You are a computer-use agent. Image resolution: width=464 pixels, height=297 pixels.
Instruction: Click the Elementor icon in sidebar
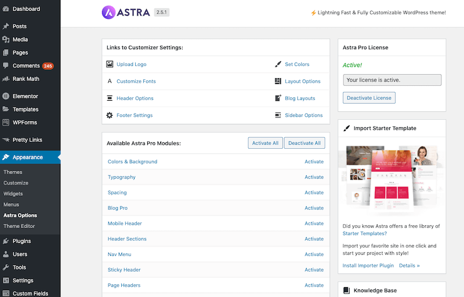[x=6, y=96]
